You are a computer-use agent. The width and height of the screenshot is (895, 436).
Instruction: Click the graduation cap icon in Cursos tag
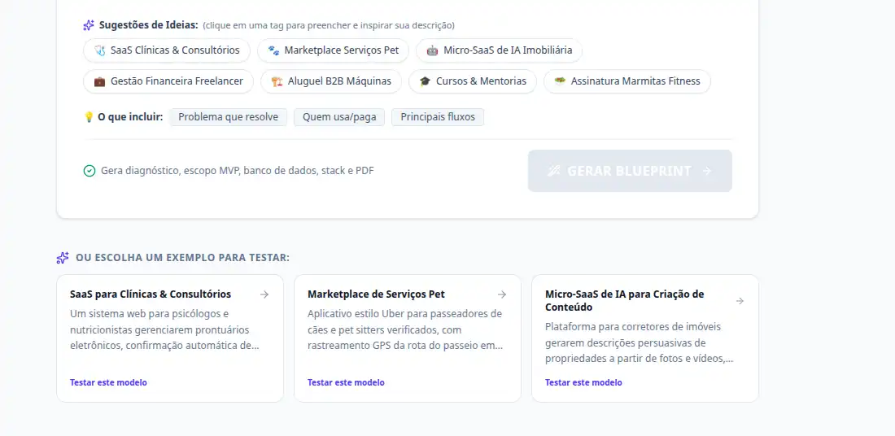(x=425, y=81)
